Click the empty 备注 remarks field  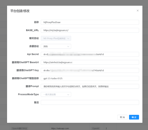pyautogui.click(x=90, y=102)
